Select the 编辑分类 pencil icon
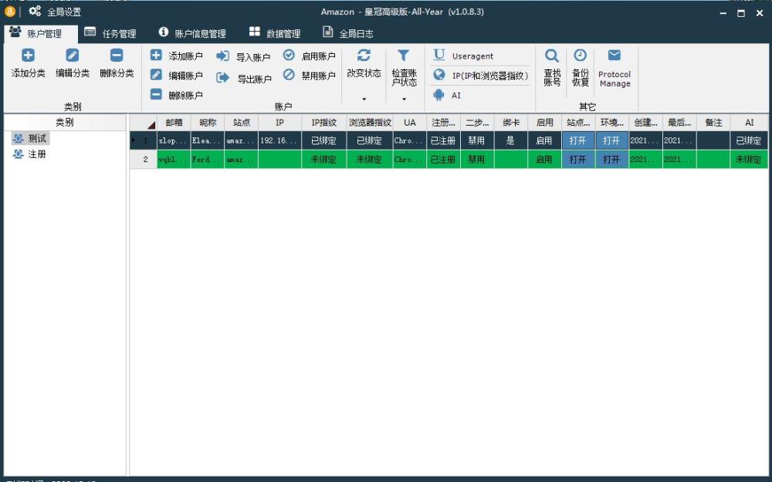 (73, 55)
